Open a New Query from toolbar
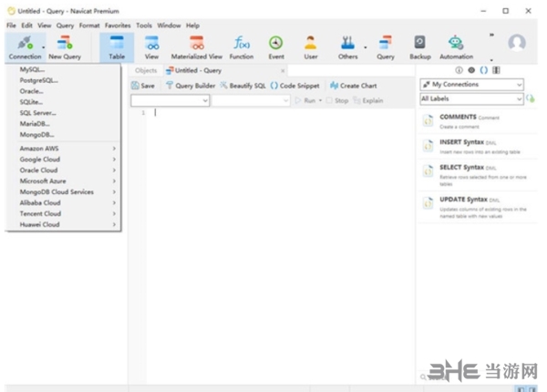The image size is (547, 392). click(65, 47)
